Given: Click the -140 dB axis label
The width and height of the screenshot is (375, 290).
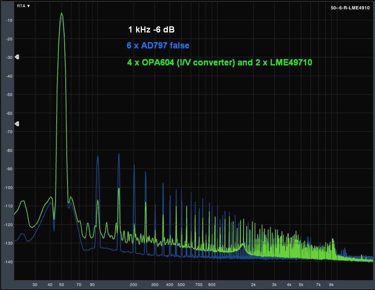Looking at the screenshot, I should [x=8, y=262].
